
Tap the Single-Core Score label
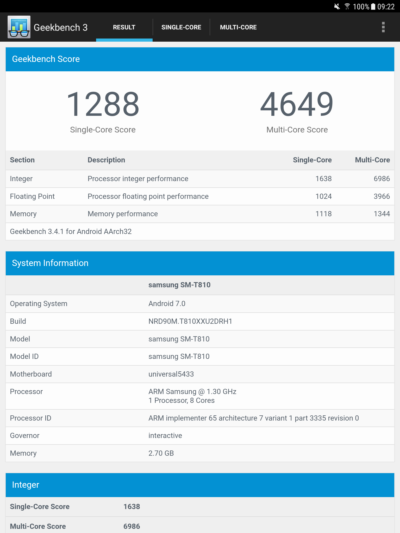pyautogui.click(x=103, y=130)
